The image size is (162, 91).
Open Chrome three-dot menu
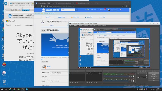point(129,6)
